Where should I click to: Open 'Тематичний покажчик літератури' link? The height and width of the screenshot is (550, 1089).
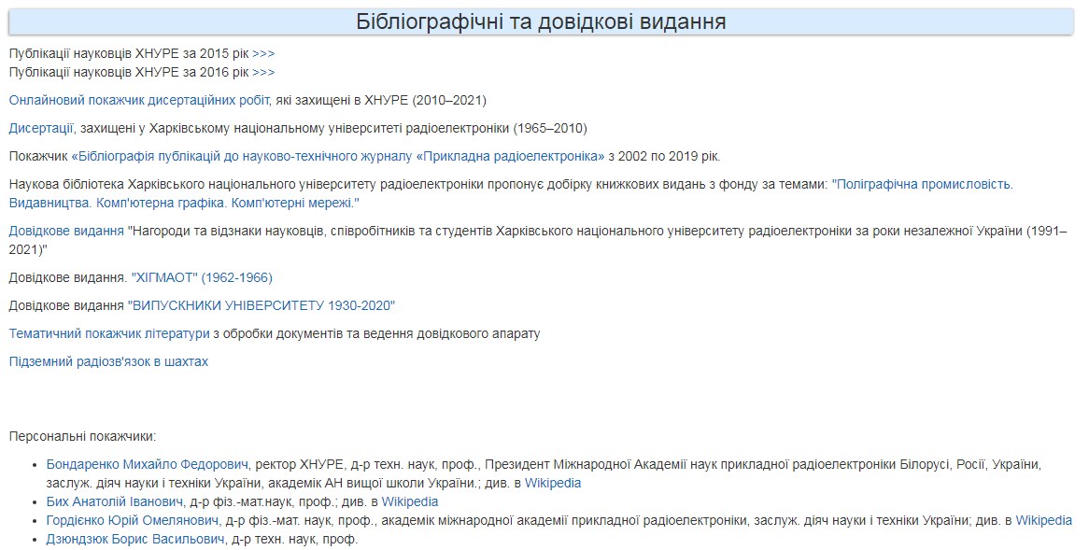(x=109, y=334)
